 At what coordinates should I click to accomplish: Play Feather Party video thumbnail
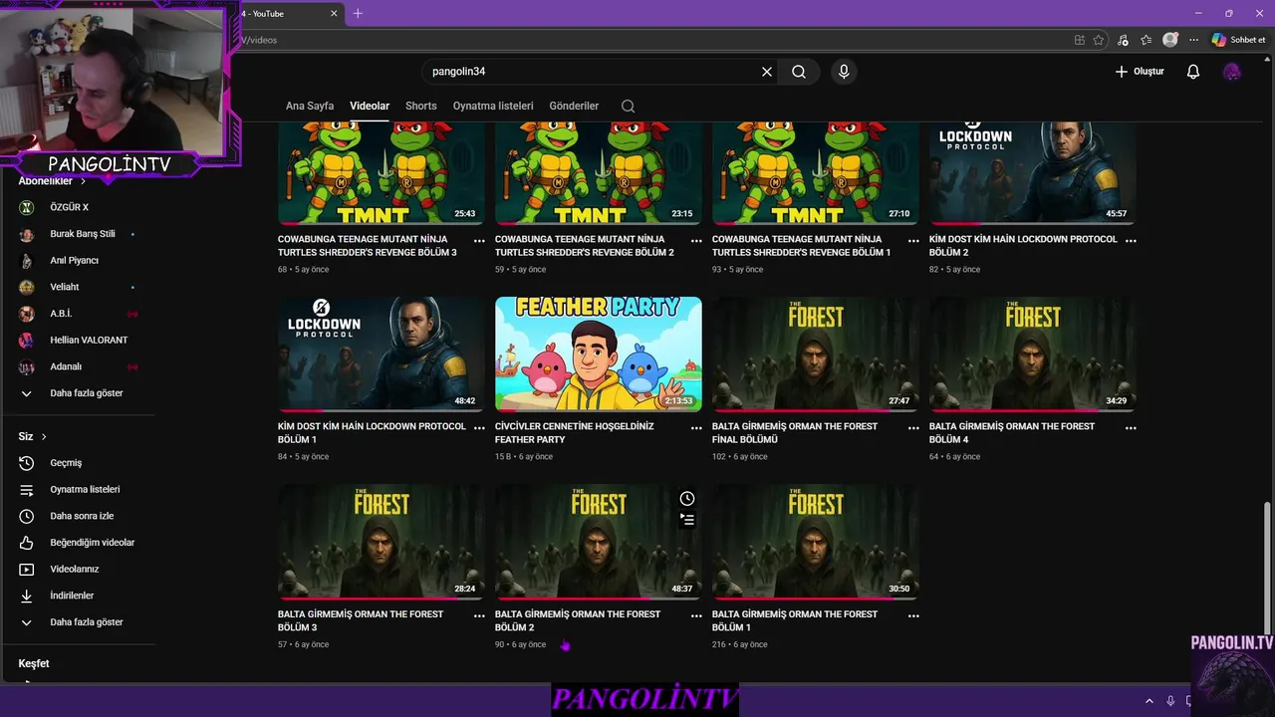(599, 355)
